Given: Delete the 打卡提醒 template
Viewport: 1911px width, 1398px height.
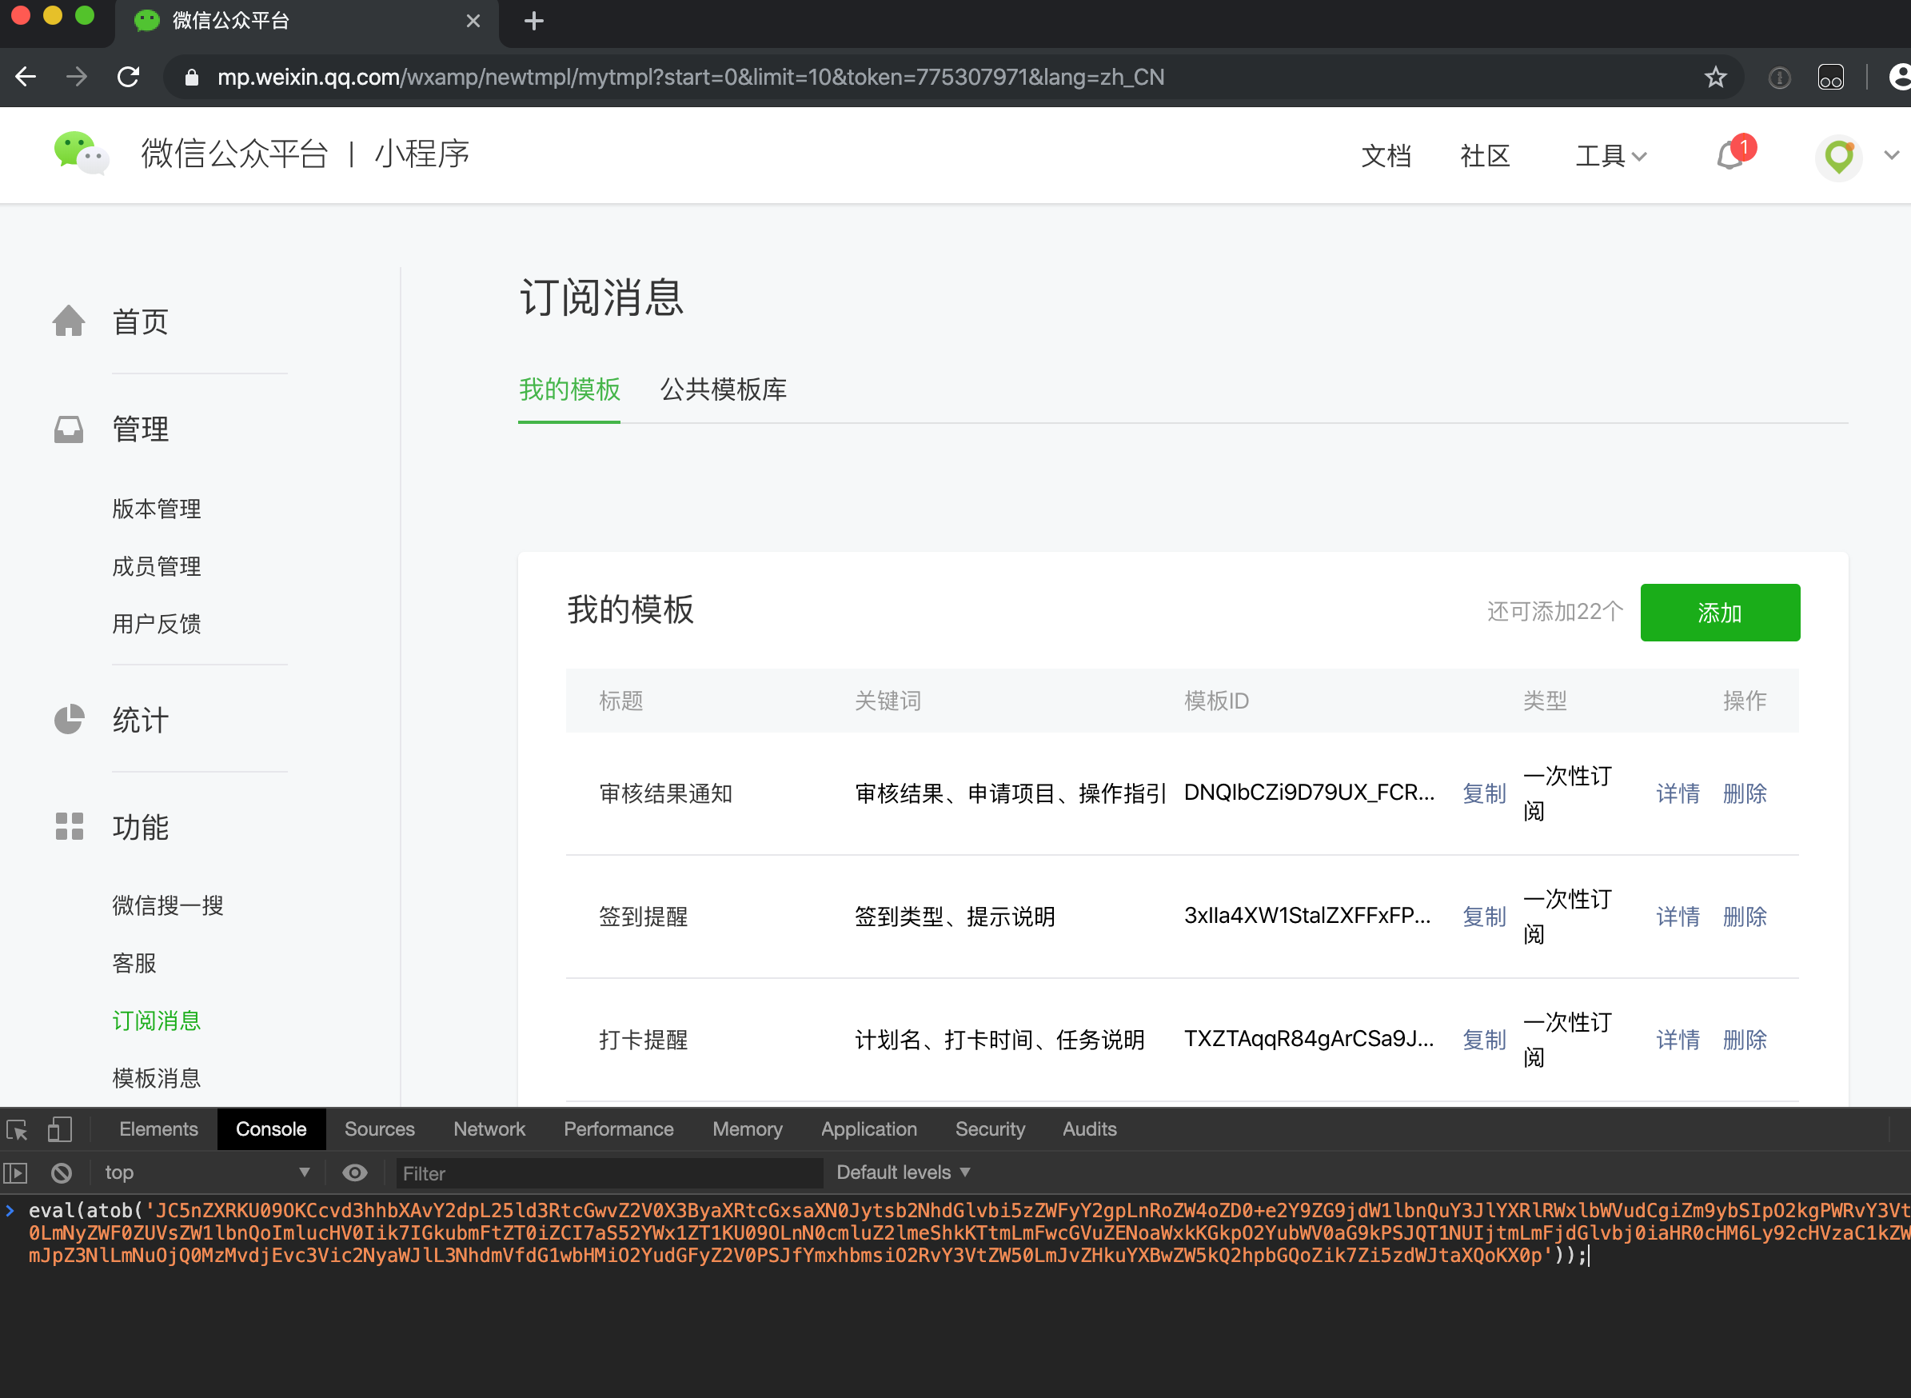Looking at the screenshot, I should pos(1745,1040).
